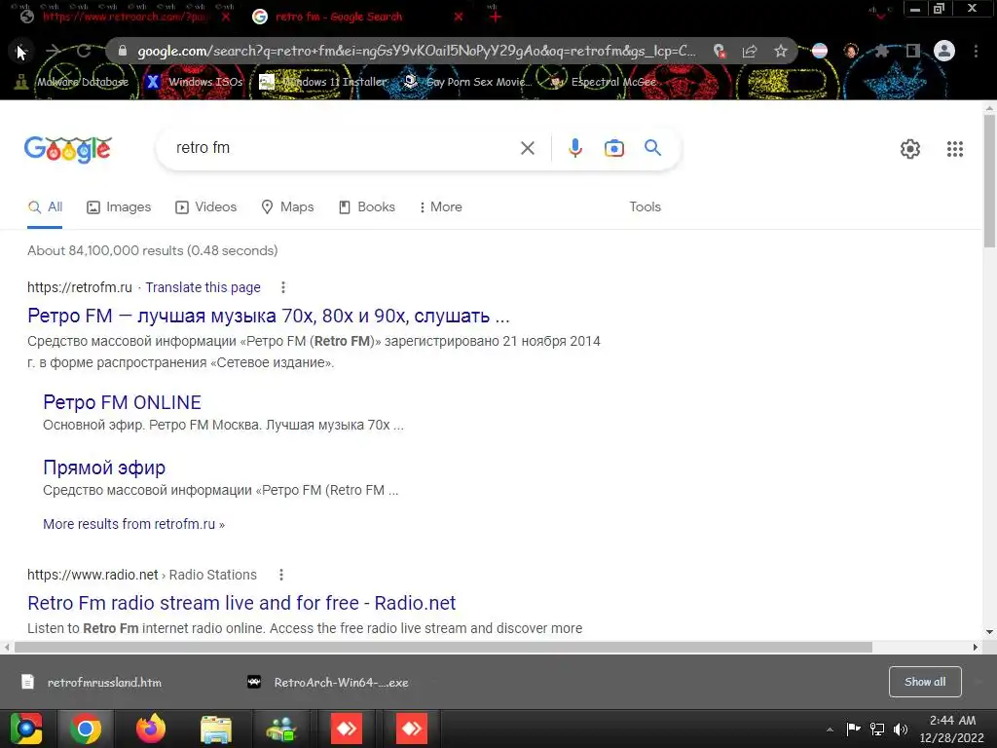Screen dimensions: 997x748
Task: Open the Windows ISOs bookmark
Action: coord(195,82)
